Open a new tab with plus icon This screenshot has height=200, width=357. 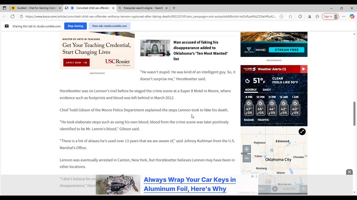coord(174,8)
